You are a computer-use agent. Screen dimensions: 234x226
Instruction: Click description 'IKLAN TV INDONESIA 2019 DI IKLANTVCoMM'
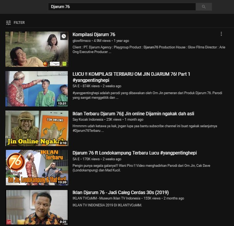click(x=107, y=205)
